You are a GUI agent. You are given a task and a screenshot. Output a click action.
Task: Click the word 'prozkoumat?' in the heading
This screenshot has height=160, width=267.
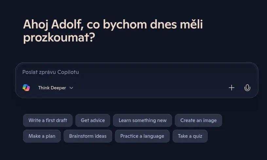(59, 38)
